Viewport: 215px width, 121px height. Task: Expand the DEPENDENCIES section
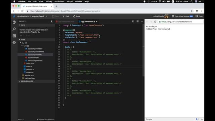pos(19,81)
